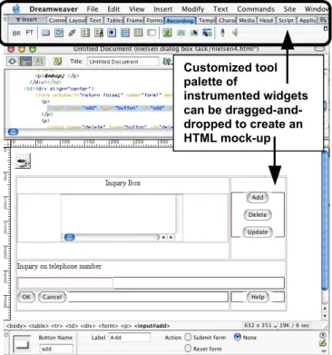This screenshot has width=332, height=355.
Task: Select the Submit form action radio button
Action: tap(188, 337)
